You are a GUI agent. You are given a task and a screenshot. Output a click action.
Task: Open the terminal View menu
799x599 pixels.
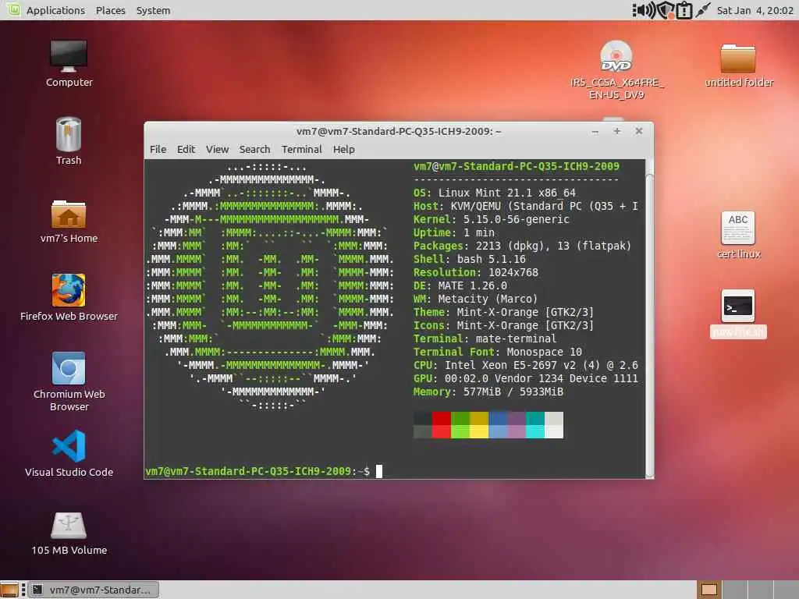[x=217, y=149]
